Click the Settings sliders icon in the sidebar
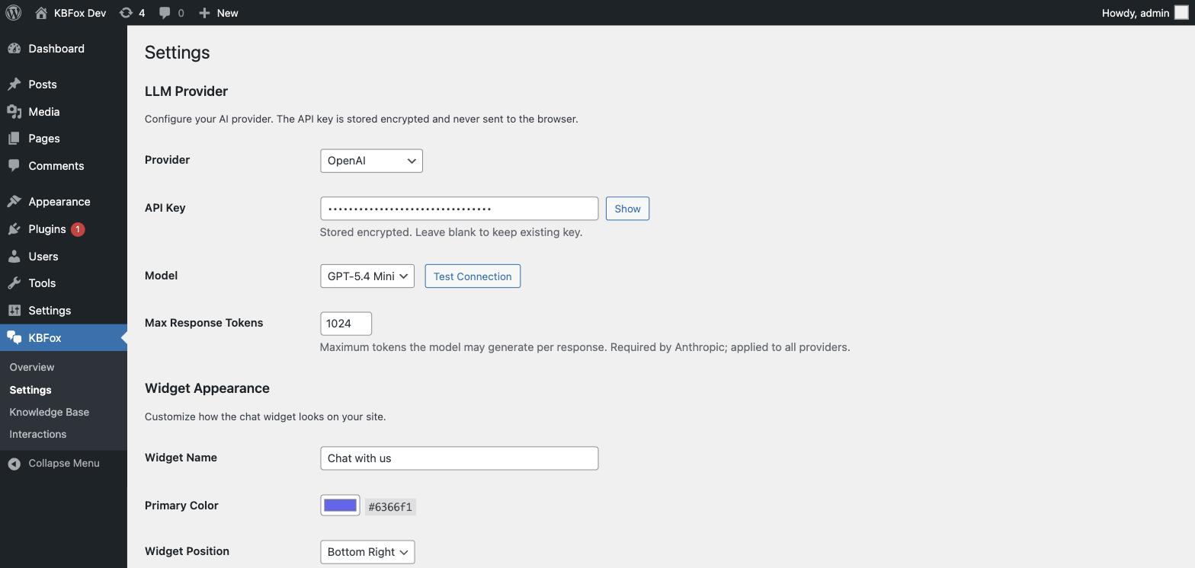This screenshot has width=1195, height=568. [x=14, y=311]
